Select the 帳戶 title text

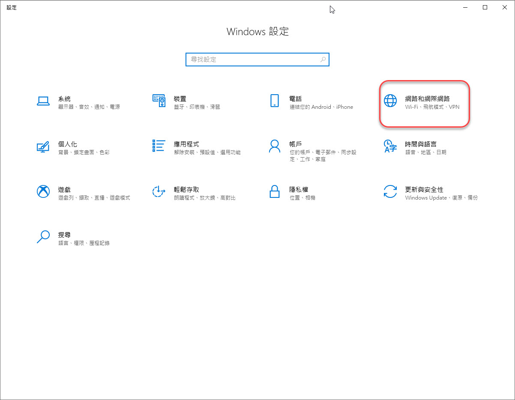[296, 144]
